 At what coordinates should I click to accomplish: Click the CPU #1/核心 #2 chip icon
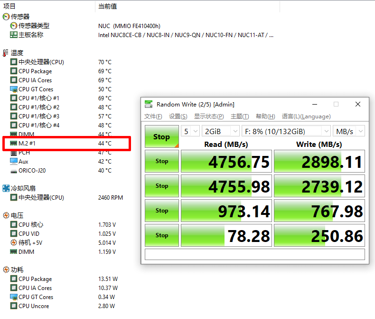point(14,107)
